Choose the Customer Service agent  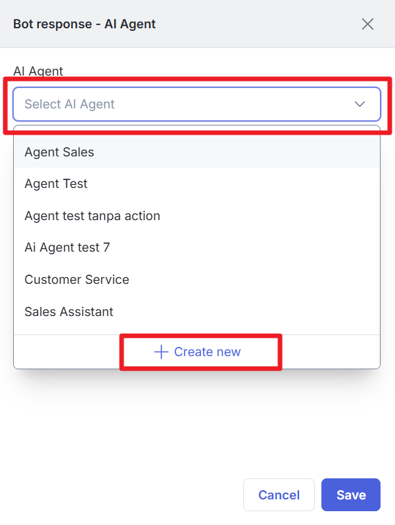coord(77,279)
